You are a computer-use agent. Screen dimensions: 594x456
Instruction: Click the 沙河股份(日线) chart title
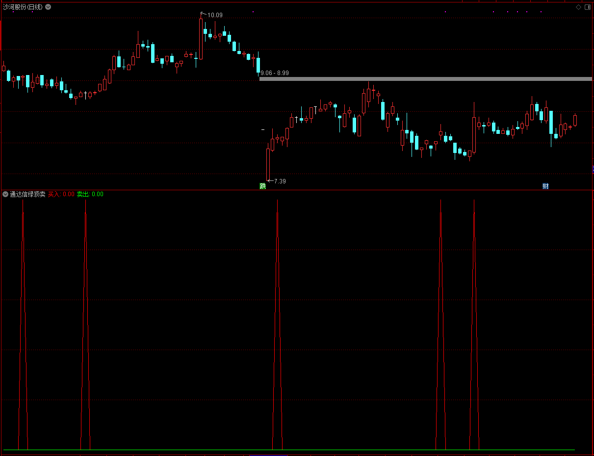pos(23,7)
